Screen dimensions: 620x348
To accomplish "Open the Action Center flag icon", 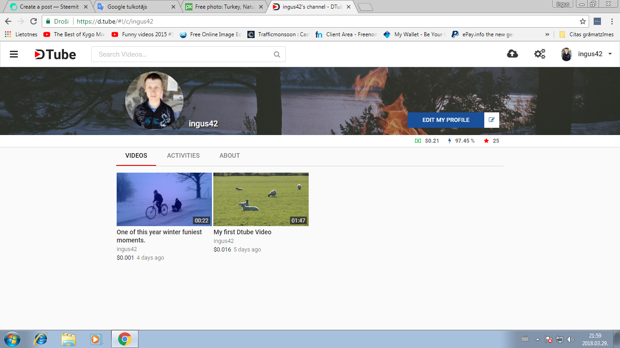I will click(x=549, y=339).
